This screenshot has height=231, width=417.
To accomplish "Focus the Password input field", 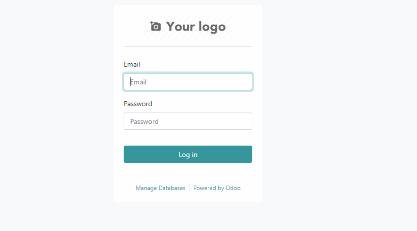I will click(x=188, y=121).
